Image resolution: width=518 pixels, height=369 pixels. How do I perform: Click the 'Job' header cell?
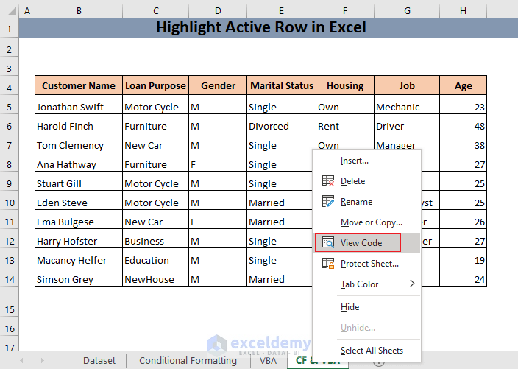407,85
